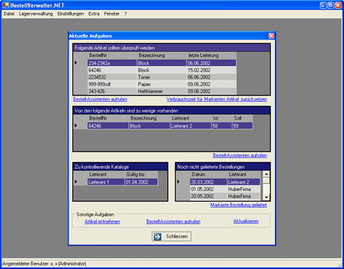Viewport: 344px width, 269px height.
Task: Click the Aktualisieren link
Action: pos(246,222)
